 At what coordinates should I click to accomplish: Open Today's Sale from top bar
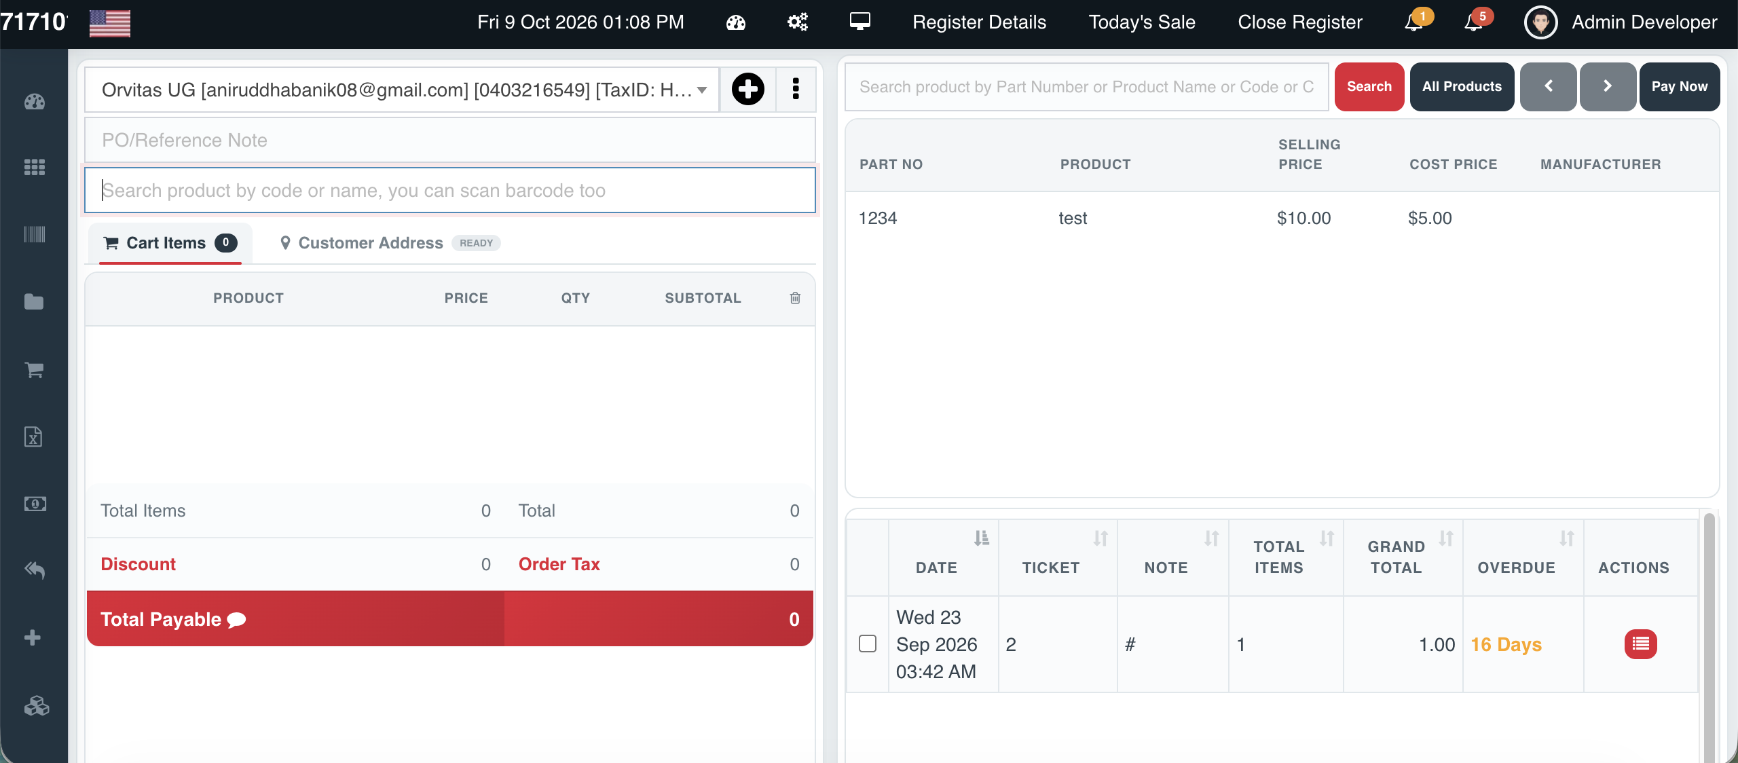[1142, 22]
